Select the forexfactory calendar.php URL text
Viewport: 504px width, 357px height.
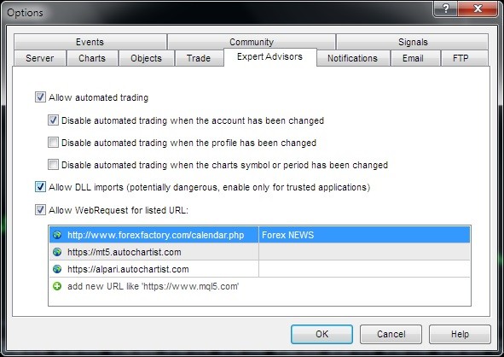click(x=155, y=235)
